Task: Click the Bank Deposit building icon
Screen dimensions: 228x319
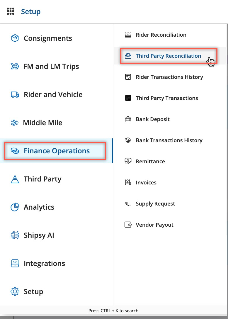Action: coord(128,119)
